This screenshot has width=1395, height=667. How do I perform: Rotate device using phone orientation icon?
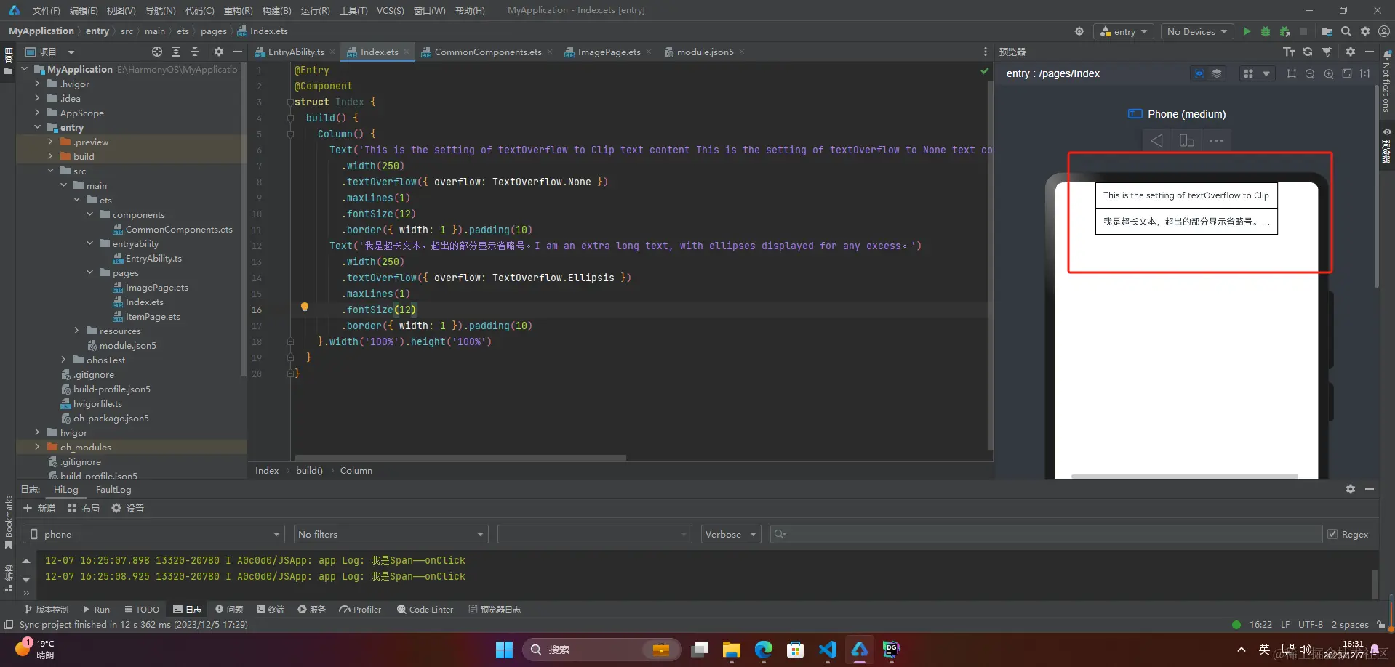point(1186,140)
